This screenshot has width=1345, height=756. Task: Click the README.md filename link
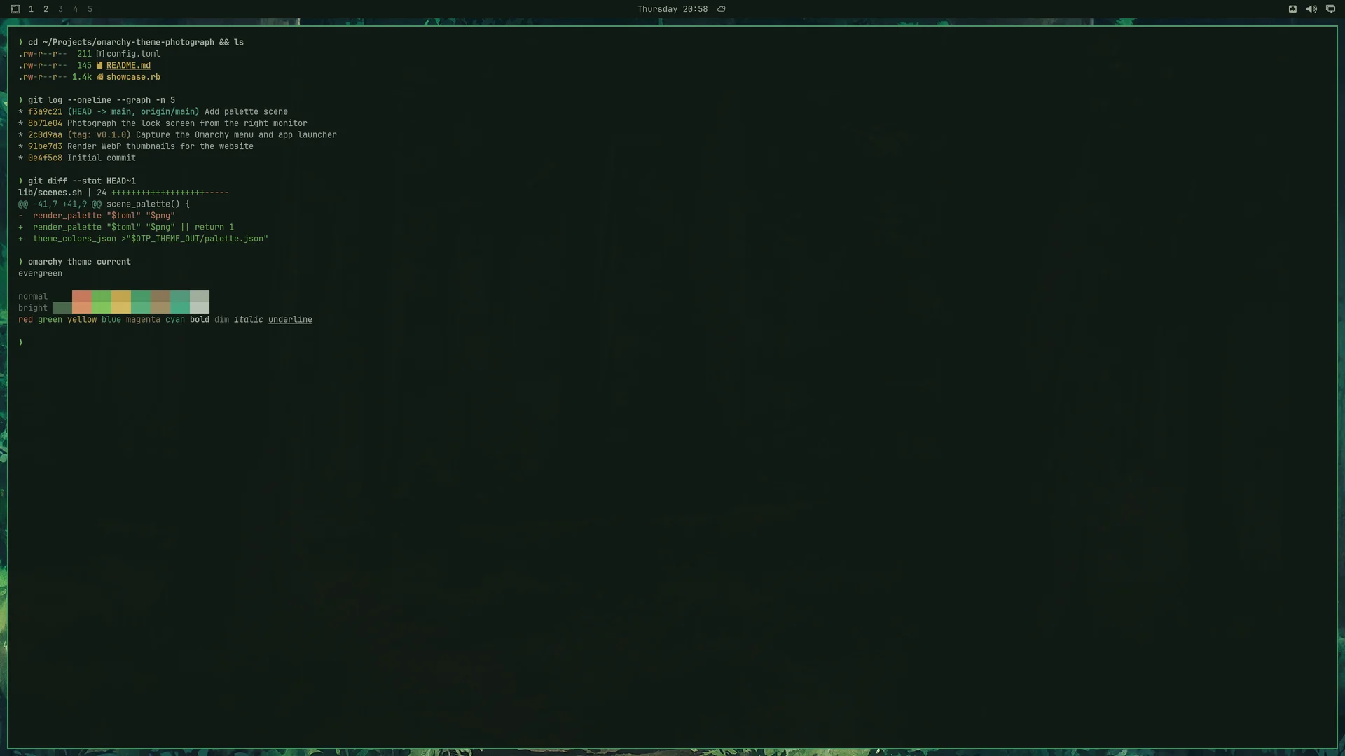[128, 66]
